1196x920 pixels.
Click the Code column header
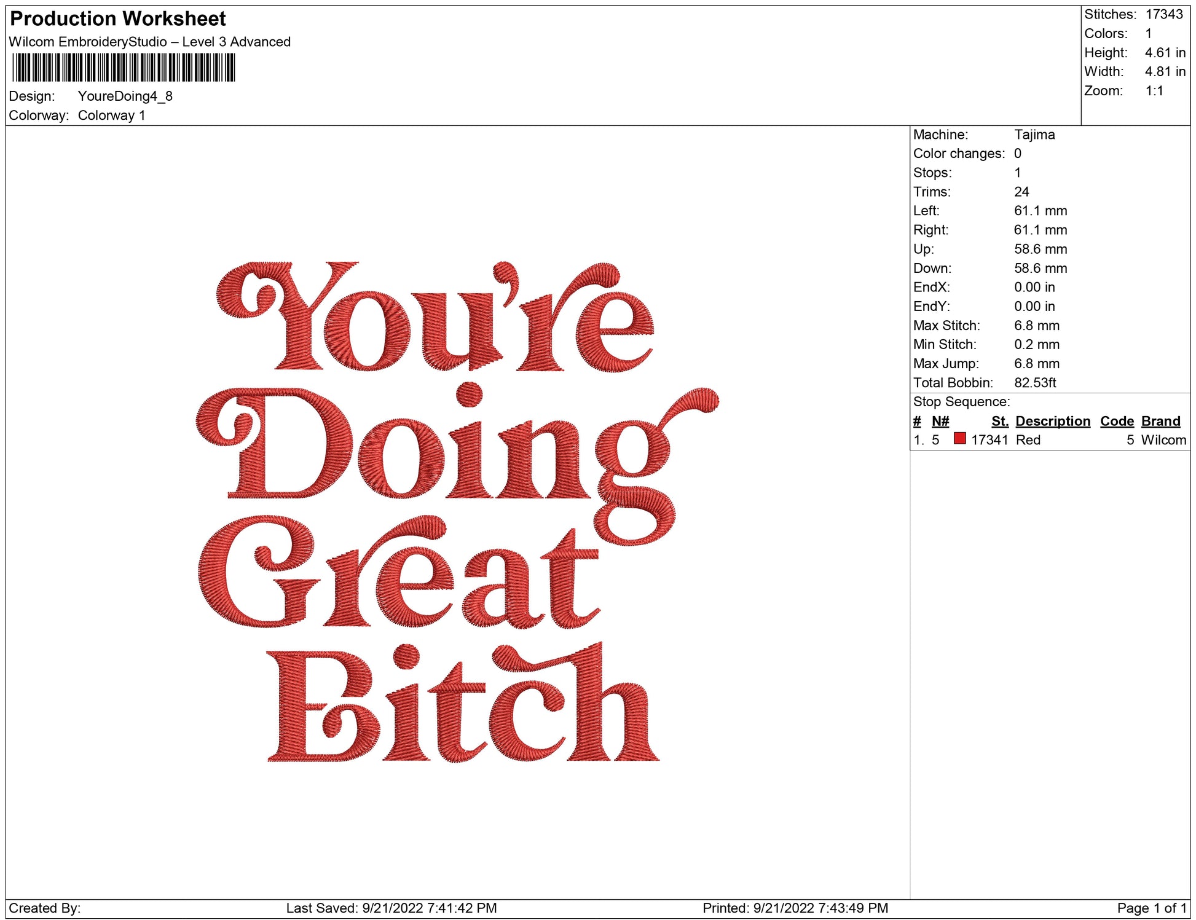coord(1116,421)
